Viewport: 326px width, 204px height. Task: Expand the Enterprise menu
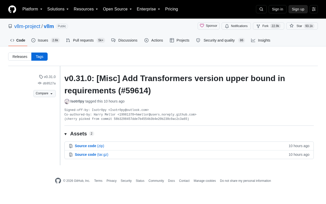click(148, 9)
